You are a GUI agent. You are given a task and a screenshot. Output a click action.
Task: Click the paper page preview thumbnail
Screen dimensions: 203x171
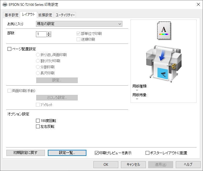tap(164, 30)
